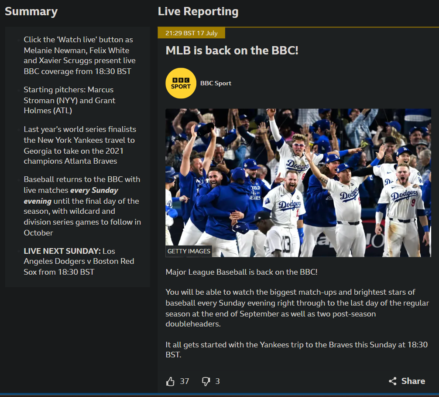
Task: Click the Share button label
Action: [x=413, y=381]
